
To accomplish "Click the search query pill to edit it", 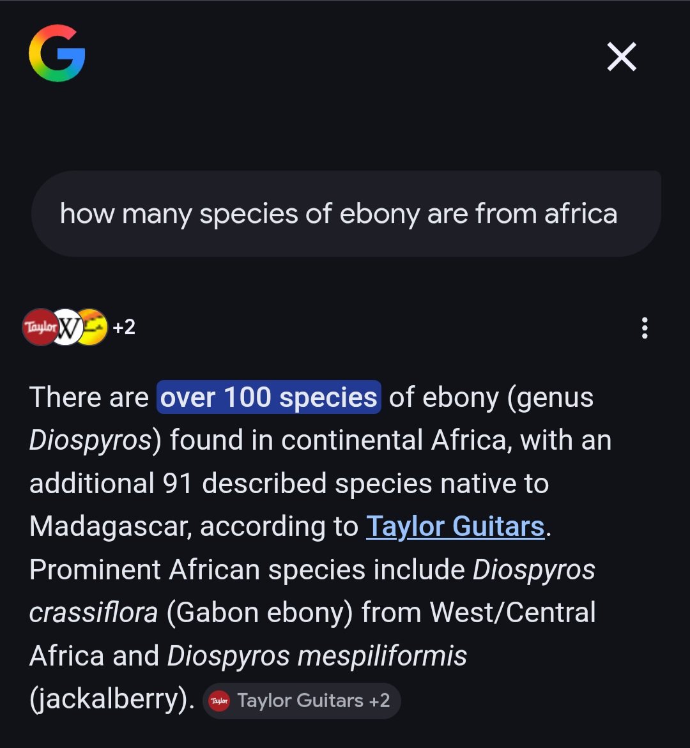I will (345, 213).
